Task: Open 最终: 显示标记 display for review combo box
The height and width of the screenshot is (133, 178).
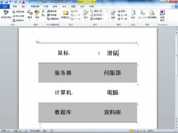Action: pos(99,11)
